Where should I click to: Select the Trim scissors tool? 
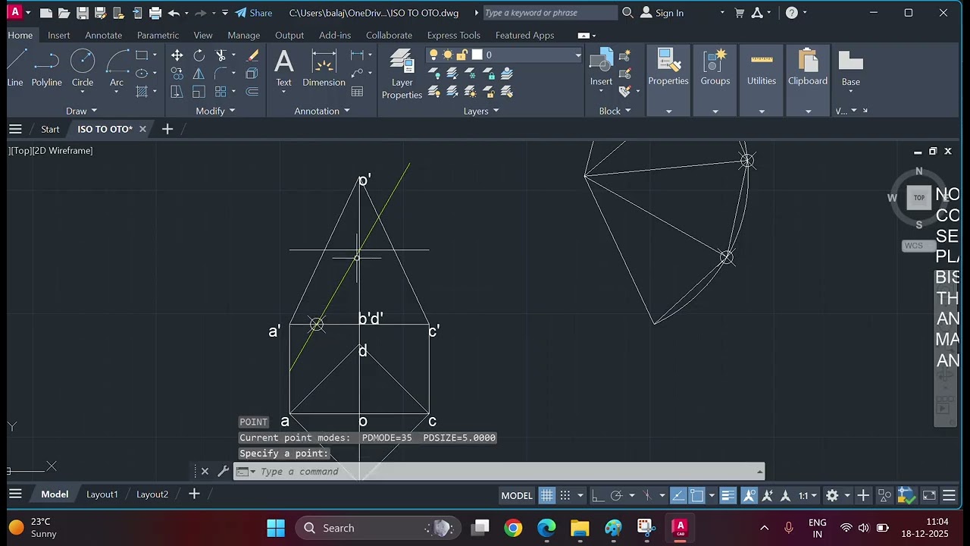click(221, 55)
